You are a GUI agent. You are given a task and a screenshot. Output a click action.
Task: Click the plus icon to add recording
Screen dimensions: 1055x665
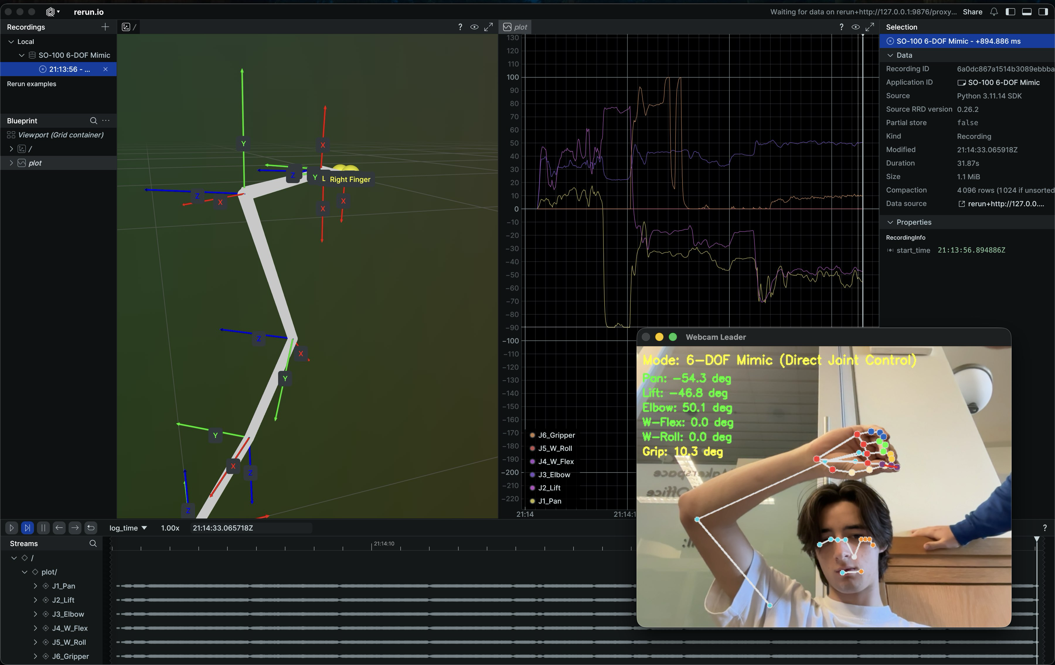click(105, 27)
